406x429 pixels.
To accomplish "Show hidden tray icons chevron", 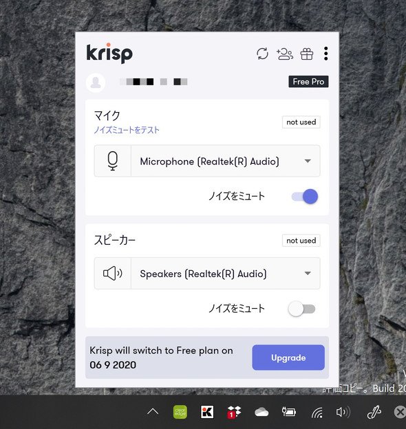I will 153,412.
